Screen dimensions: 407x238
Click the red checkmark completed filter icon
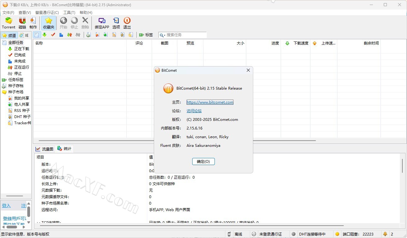tap(53, 35)
